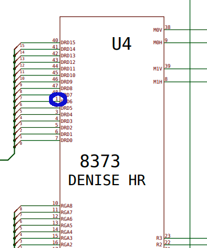Select the DRD11 pin label

(x=68, y=69)
